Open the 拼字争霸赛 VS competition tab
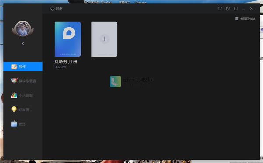Viewport: 263px width, 163px height. click(x=23, y=81)
